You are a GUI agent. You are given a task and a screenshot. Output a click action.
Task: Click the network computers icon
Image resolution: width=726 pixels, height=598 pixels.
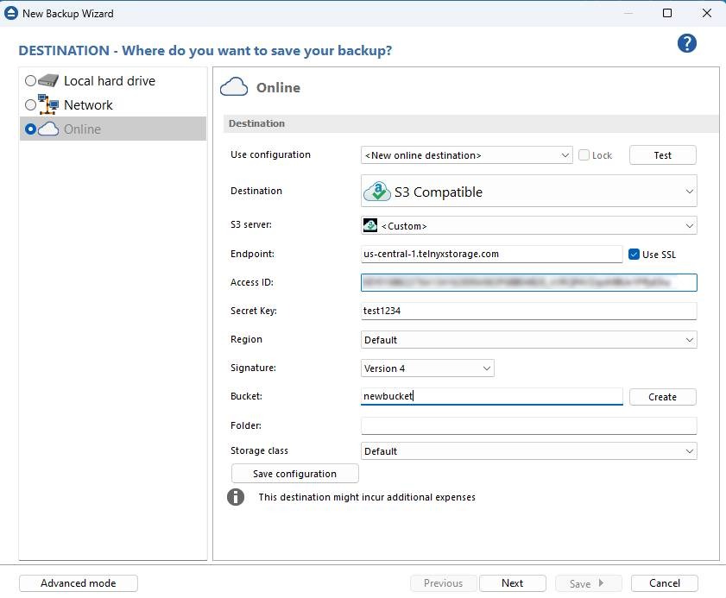[48, 104]
